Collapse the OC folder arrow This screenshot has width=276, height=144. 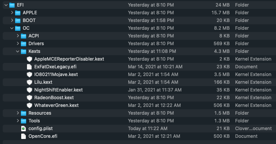(x=12, y=28)
